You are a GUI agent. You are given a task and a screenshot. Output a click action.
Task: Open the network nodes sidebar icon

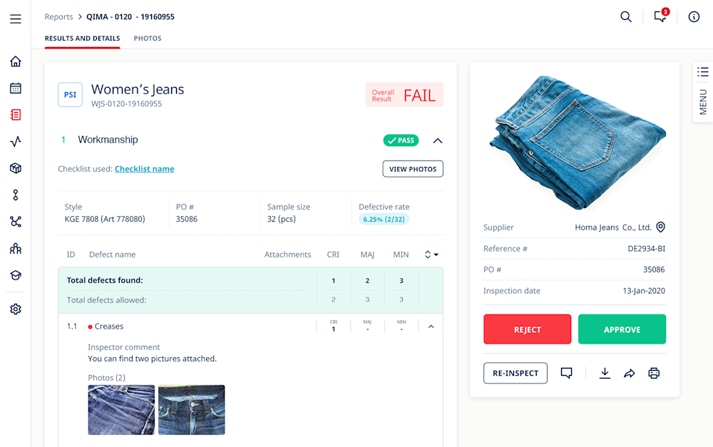(16, 222)
